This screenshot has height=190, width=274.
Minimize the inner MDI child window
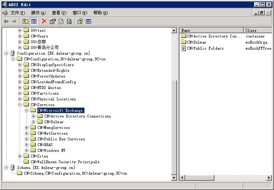256,12
